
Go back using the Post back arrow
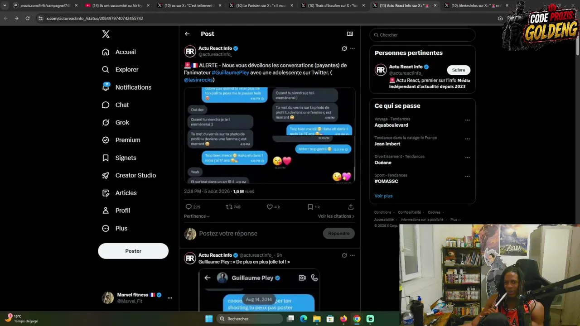187,34
